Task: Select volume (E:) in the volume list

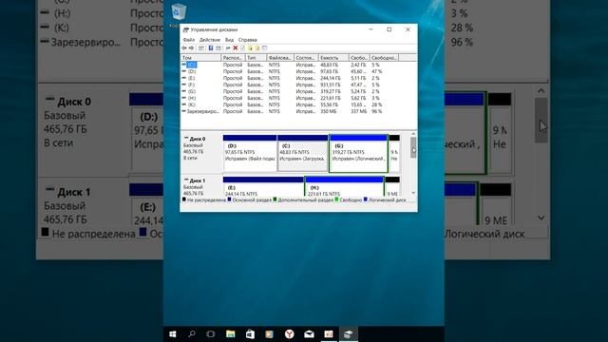Action: click(192, 78)
